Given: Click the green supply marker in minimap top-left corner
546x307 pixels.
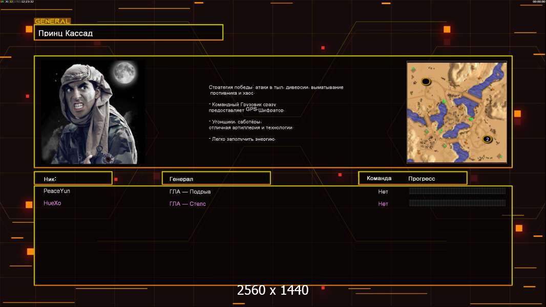Looking at the screenshot, I should 413,70.
